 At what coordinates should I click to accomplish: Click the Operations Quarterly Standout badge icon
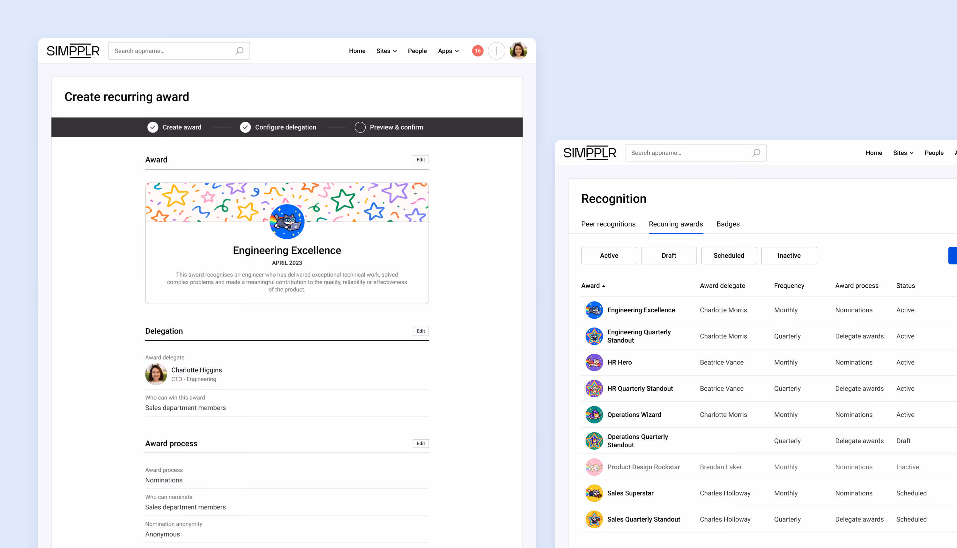tap(594, 441)
